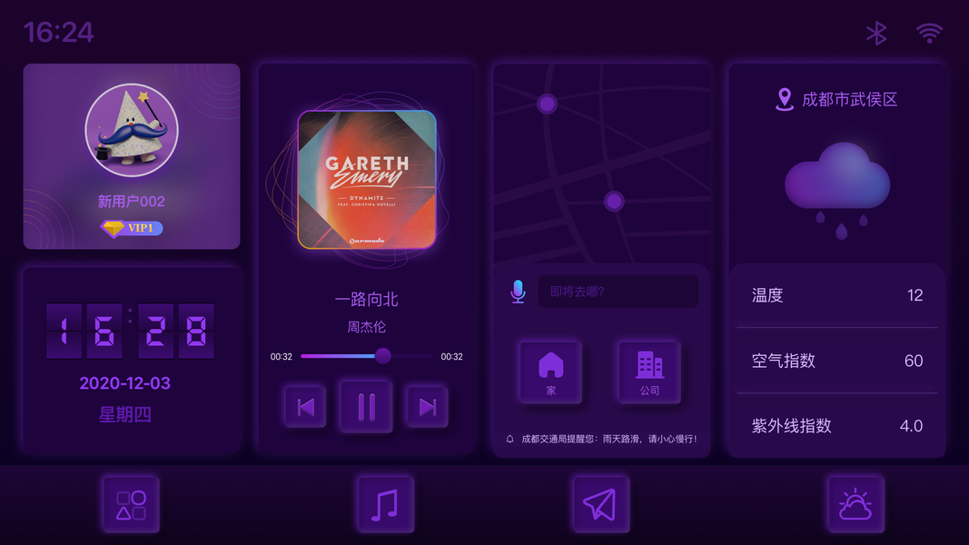Navigate to home (家) shortcut
Screen dimensions: 969x545
point(550,372)
